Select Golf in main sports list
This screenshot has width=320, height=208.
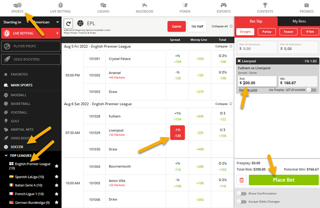[x=15, y=121]
